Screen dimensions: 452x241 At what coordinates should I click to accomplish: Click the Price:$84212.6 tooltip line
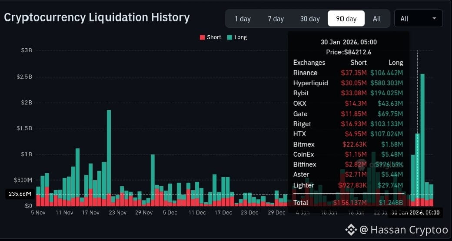pos(349,52)
